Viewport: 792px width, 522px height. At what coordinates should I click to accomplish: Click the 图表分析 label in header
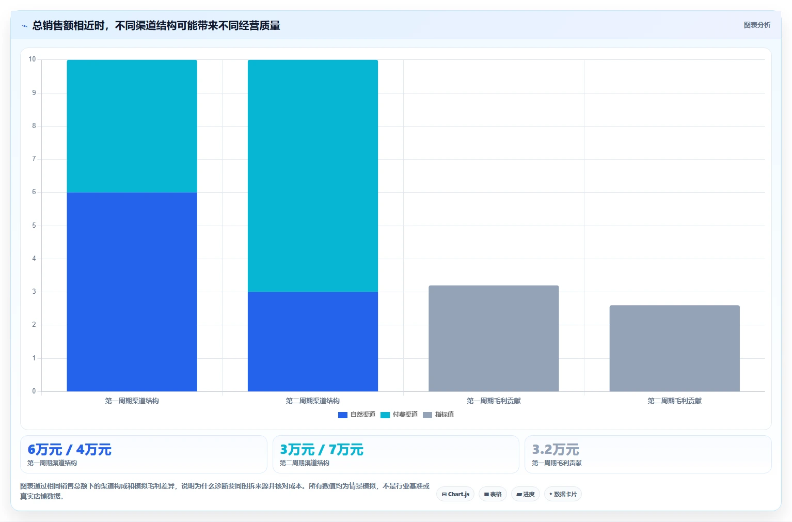[757, 25]
